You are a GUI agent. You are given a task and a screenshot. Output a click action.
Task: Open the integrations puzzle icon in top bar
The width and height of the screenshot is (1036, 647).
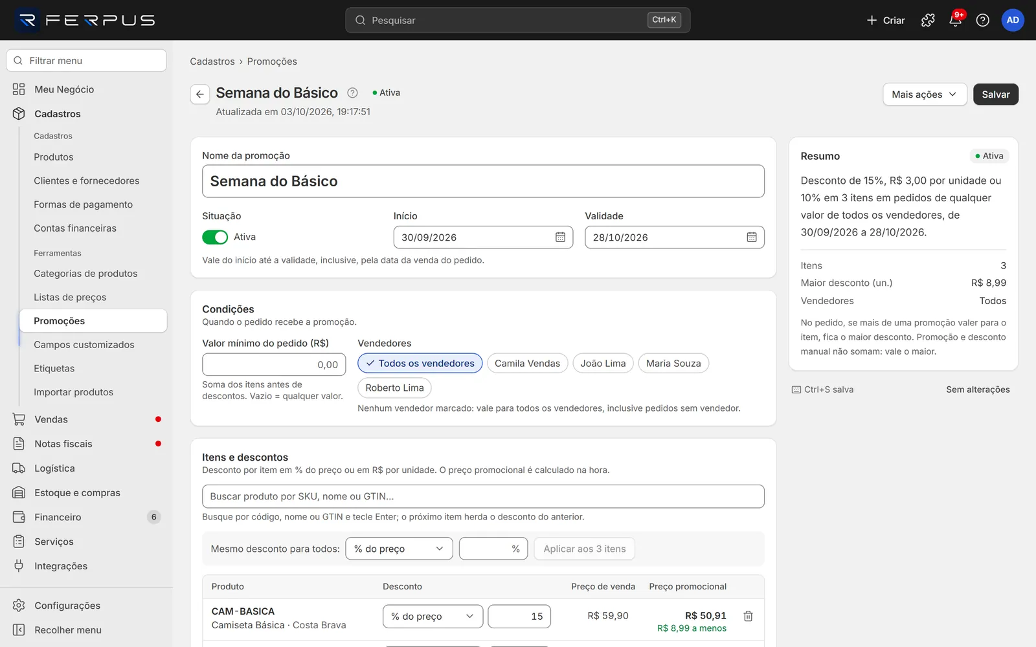point(928,20)
